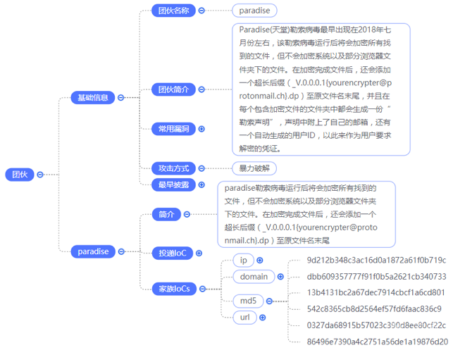Expand the 常用漏洞 node

pos(201,129)
